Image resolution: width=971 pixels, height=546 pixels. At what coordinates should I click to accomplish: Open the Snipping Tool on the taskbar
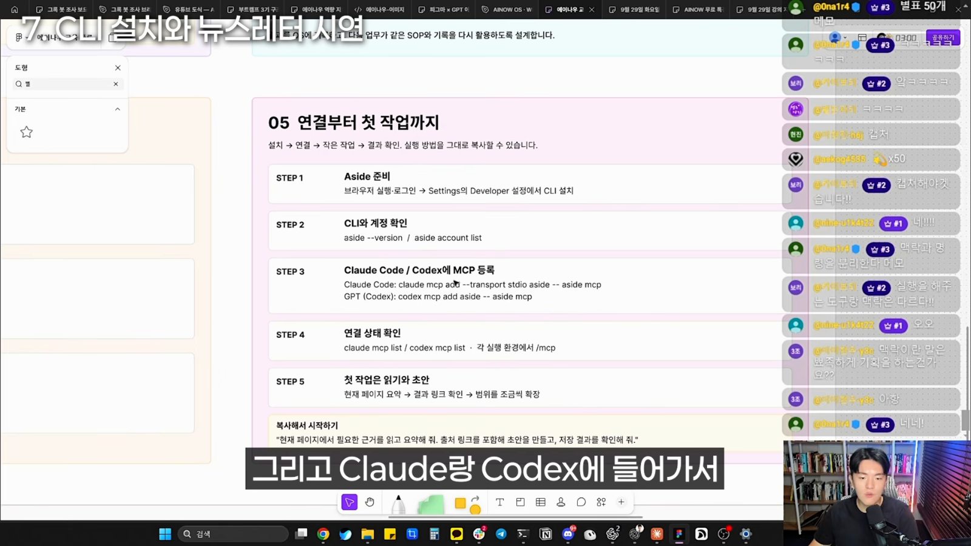tap(412, 534)
